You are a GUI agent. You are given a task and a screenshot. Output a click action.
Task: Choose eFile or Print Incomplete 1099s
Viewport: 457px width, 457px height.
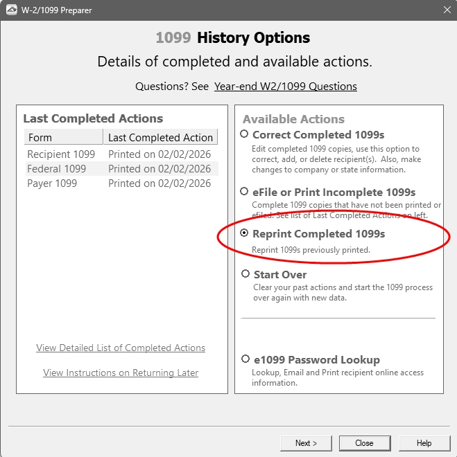coord(244,192)
